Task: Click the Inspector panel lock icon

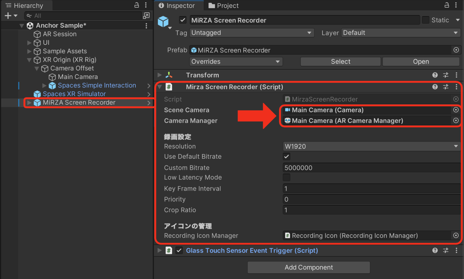Action: tap(447, 5)
